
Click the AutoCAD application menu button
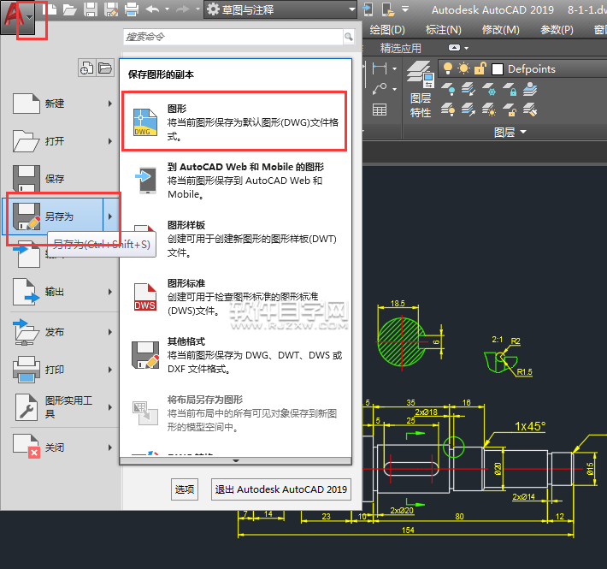click(x=21, y=17)
